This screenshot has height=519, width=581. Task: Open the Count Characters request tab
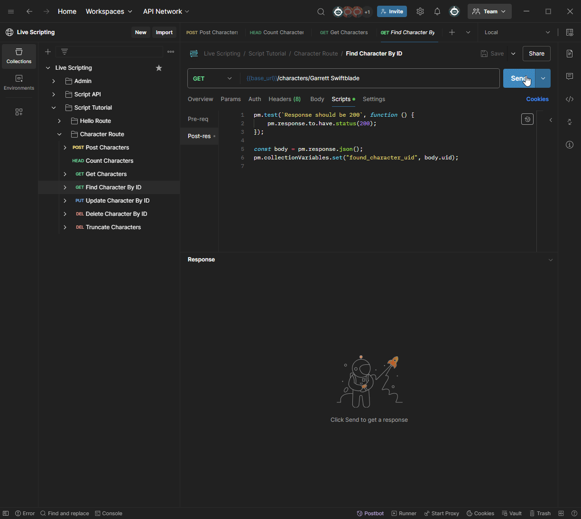click(277, 32)
